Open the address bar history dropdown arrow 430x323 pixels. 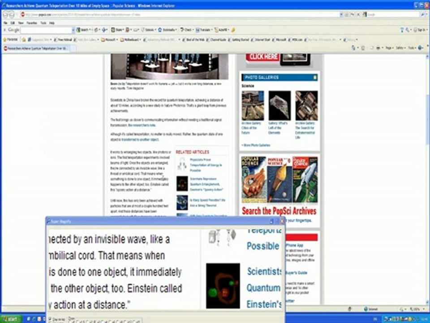coord(341,14)
